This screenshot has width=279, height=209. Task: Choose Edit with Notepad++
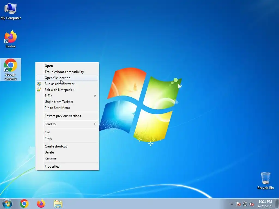coord(67,90)
